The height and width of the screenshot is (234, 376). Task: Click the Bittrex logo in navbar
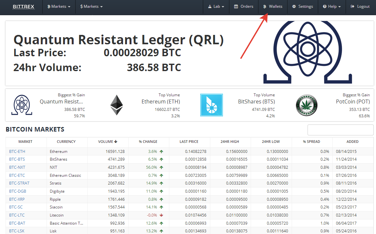pos(23,6)
